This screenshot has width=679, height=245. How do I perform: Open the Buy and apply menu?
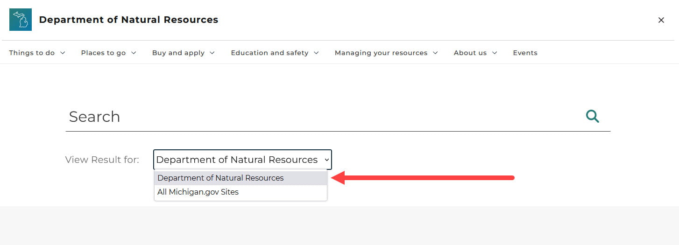pos(184,53)
